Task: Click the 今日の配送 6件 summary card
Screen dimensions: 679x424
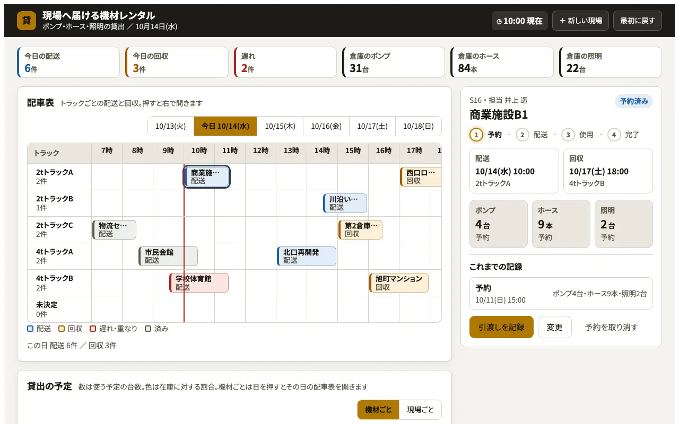Action: coord(68,62)
